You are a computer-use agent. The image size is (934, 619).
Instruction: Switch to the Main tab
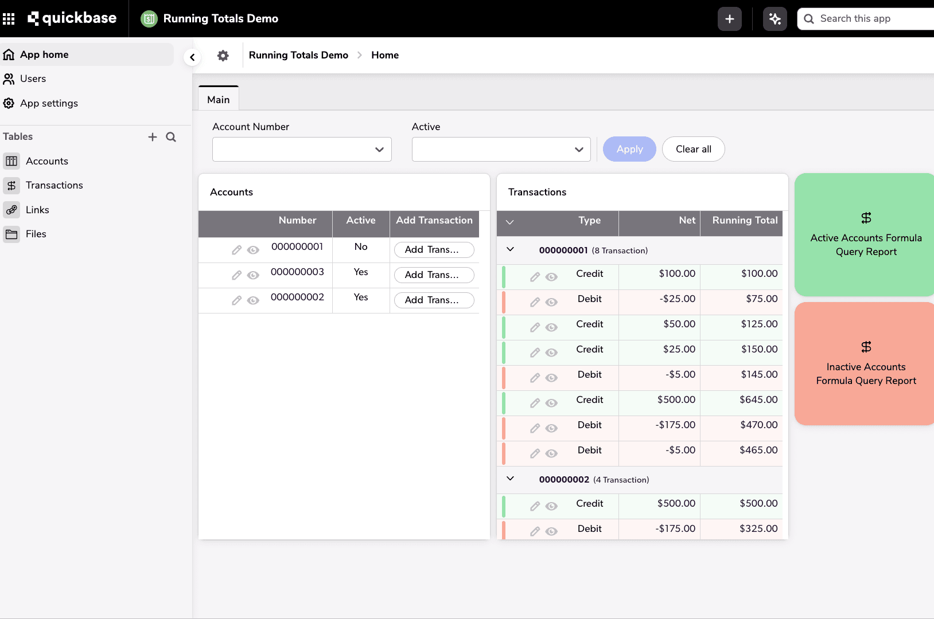(x=218, y=99)
